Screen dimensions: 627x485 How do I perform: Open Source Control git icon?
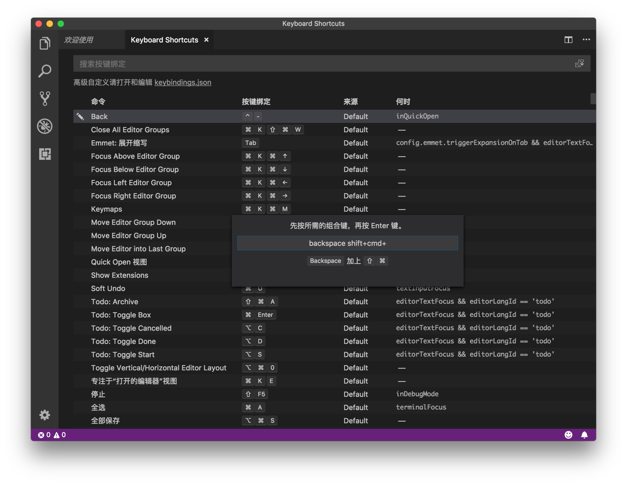[45, 99]
